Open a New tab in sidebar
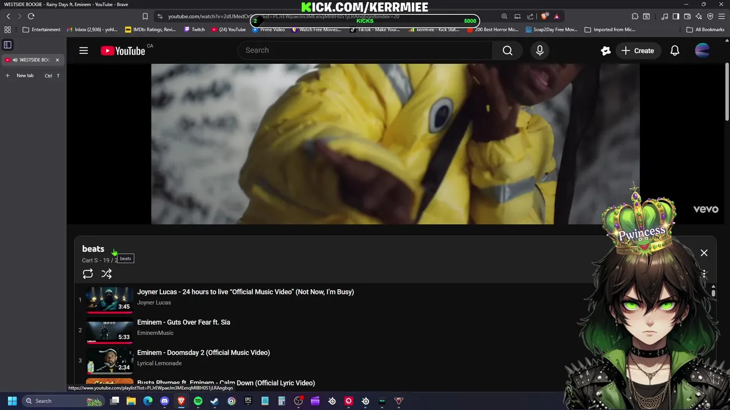 tap(32, 76)
